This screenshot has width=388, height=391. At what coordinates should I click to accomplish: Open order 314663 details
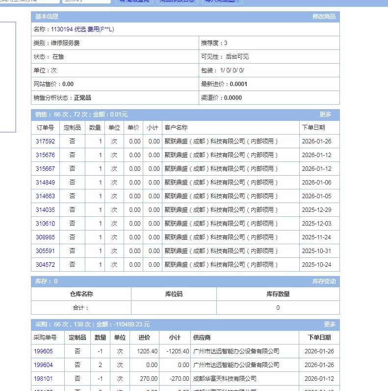[x=45, y=196]
